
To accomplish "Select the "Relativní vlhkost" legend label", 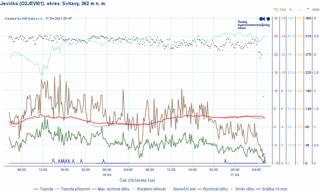I will pyautogui.click(x=151, y=189).
